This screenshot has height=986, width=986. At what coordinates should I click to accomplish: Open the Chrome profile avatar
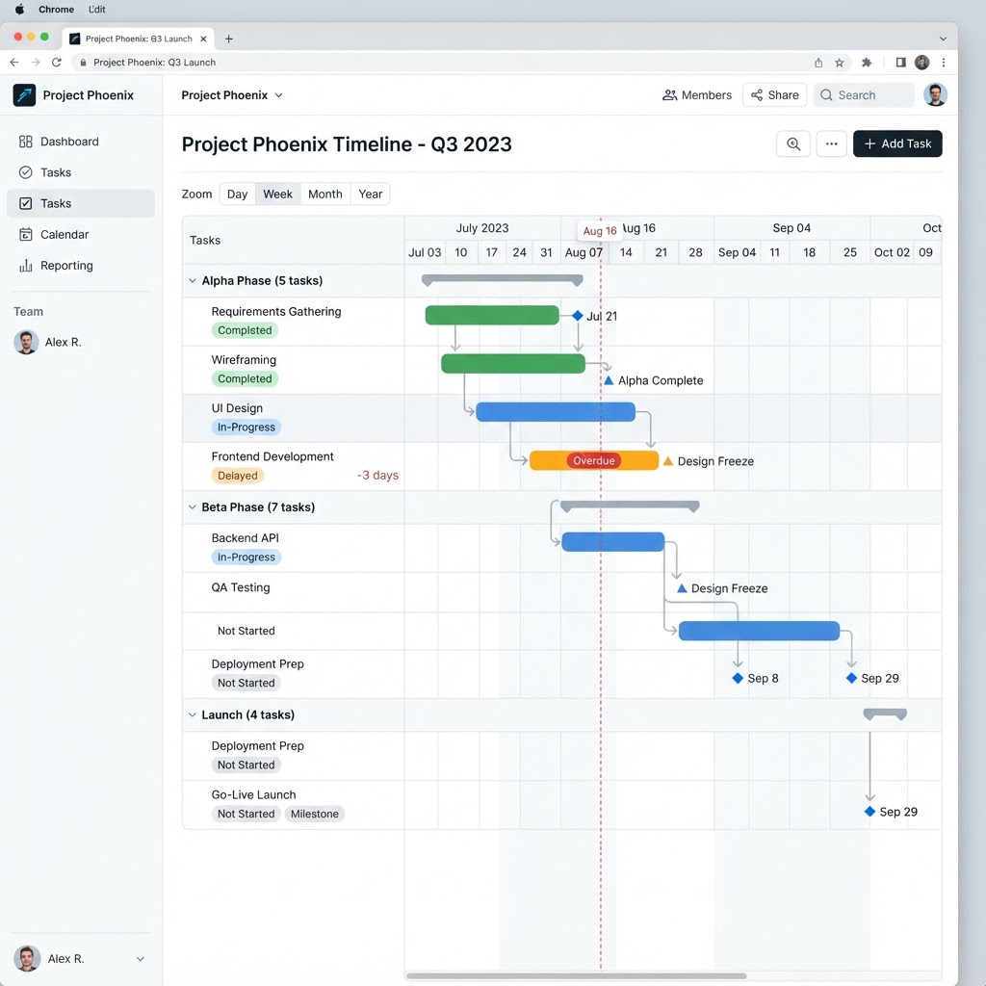pos(921,63)
